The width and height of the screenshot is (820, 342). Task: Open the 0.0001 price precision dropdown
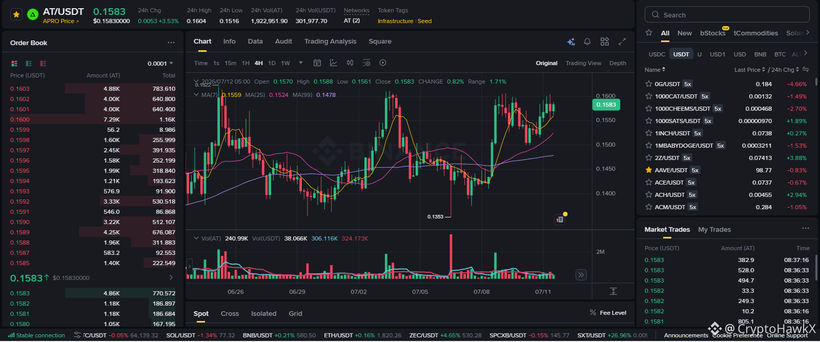click(x=160, y=64)
